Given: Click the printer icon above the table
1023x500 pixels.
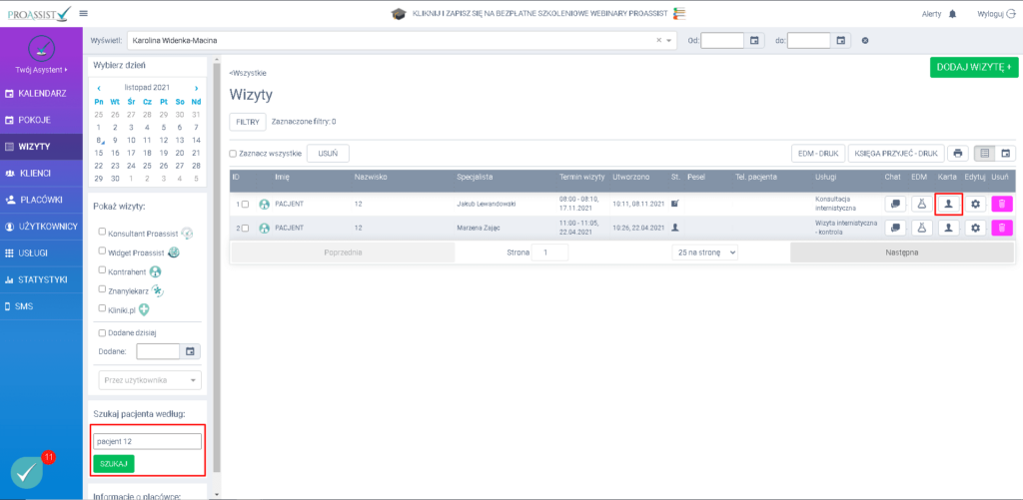Looking at the screenshot, I should point(958,154).
